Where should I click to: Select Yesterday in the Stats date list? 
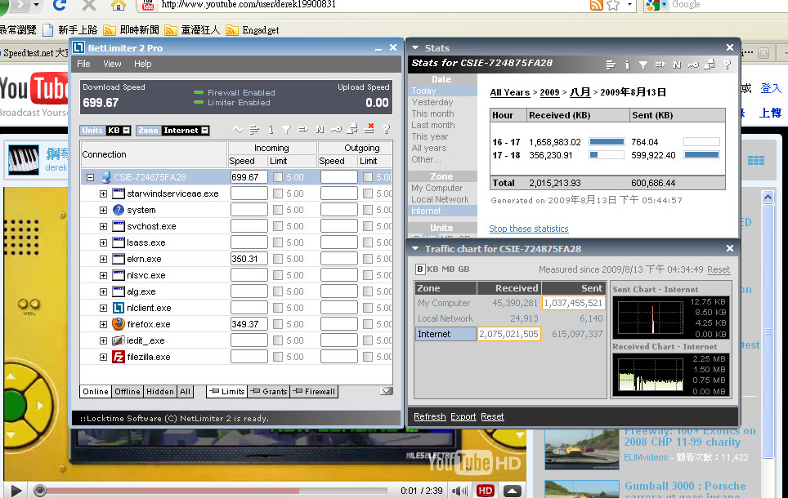[432, 102]
